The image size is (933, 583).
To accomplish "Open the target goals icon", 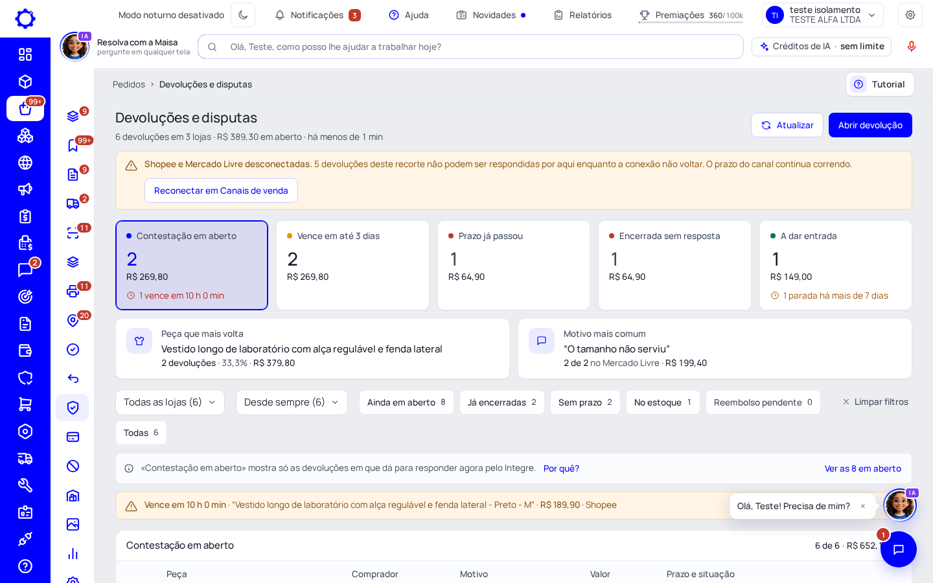I will click(25, 297).
